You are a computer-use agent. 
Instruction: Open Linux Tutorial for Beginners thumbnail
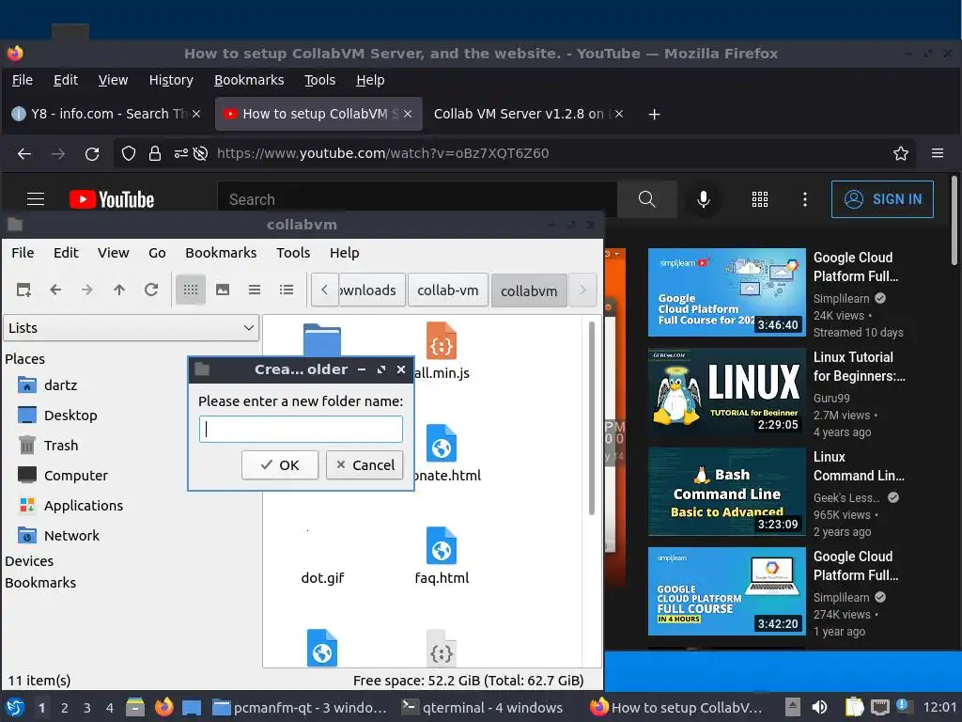(x=726, y=392)
